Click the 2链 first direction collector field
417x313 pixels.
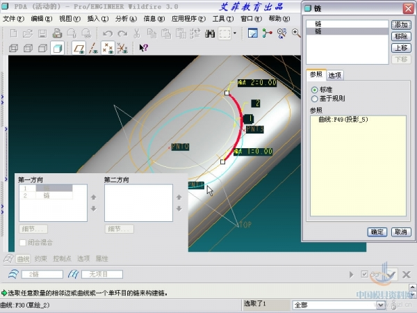(x=42, y=275)
